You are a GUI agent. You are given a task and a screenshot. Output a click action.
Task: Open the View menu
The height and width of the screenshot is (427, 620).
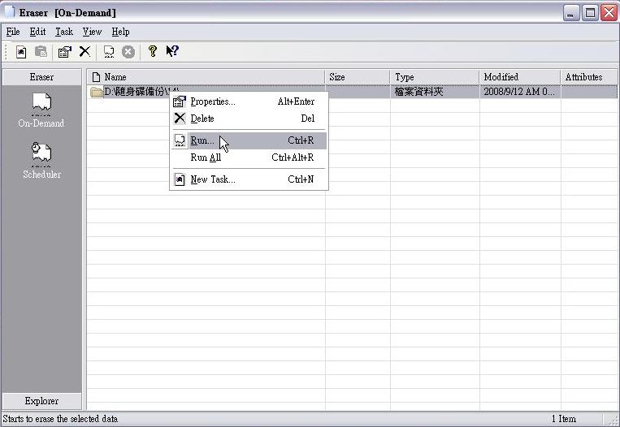(x=92, y=32)
